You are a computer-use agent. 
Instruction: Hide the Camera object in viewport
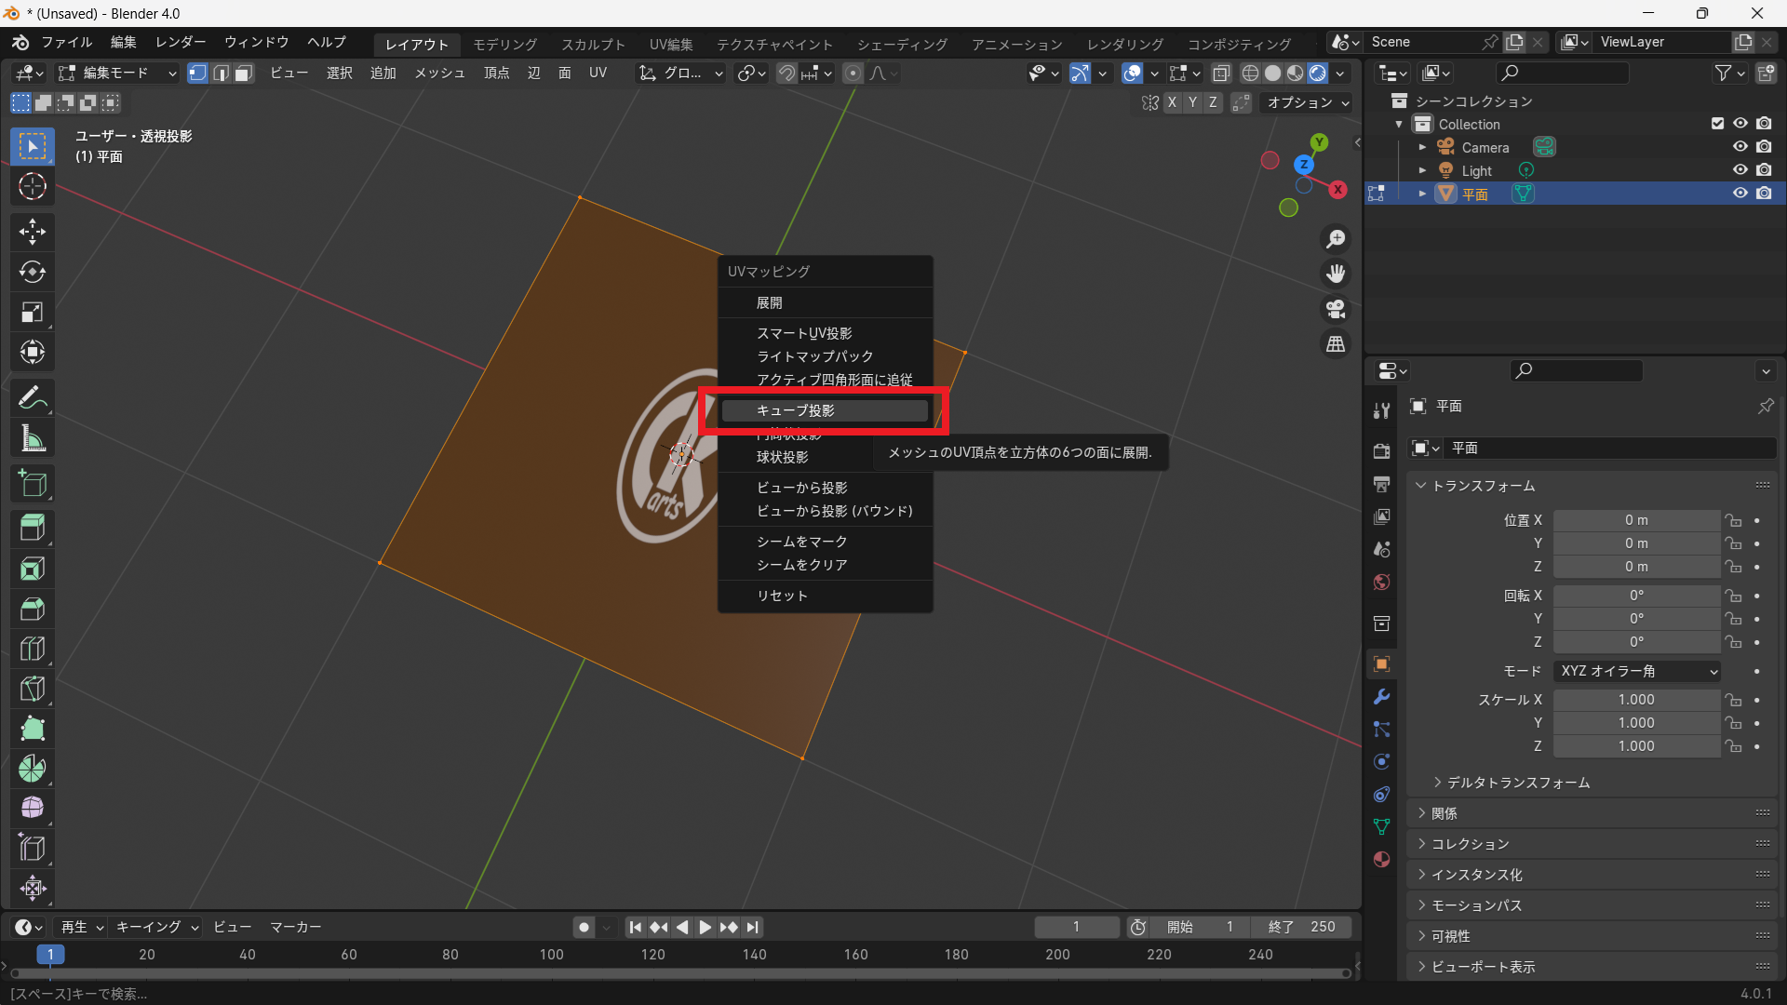[x=1740, y=147]
